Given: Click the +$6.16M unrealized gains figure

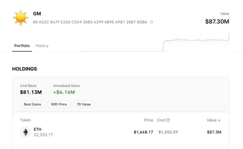Looking at the screenshot, I should pos(64,92).
